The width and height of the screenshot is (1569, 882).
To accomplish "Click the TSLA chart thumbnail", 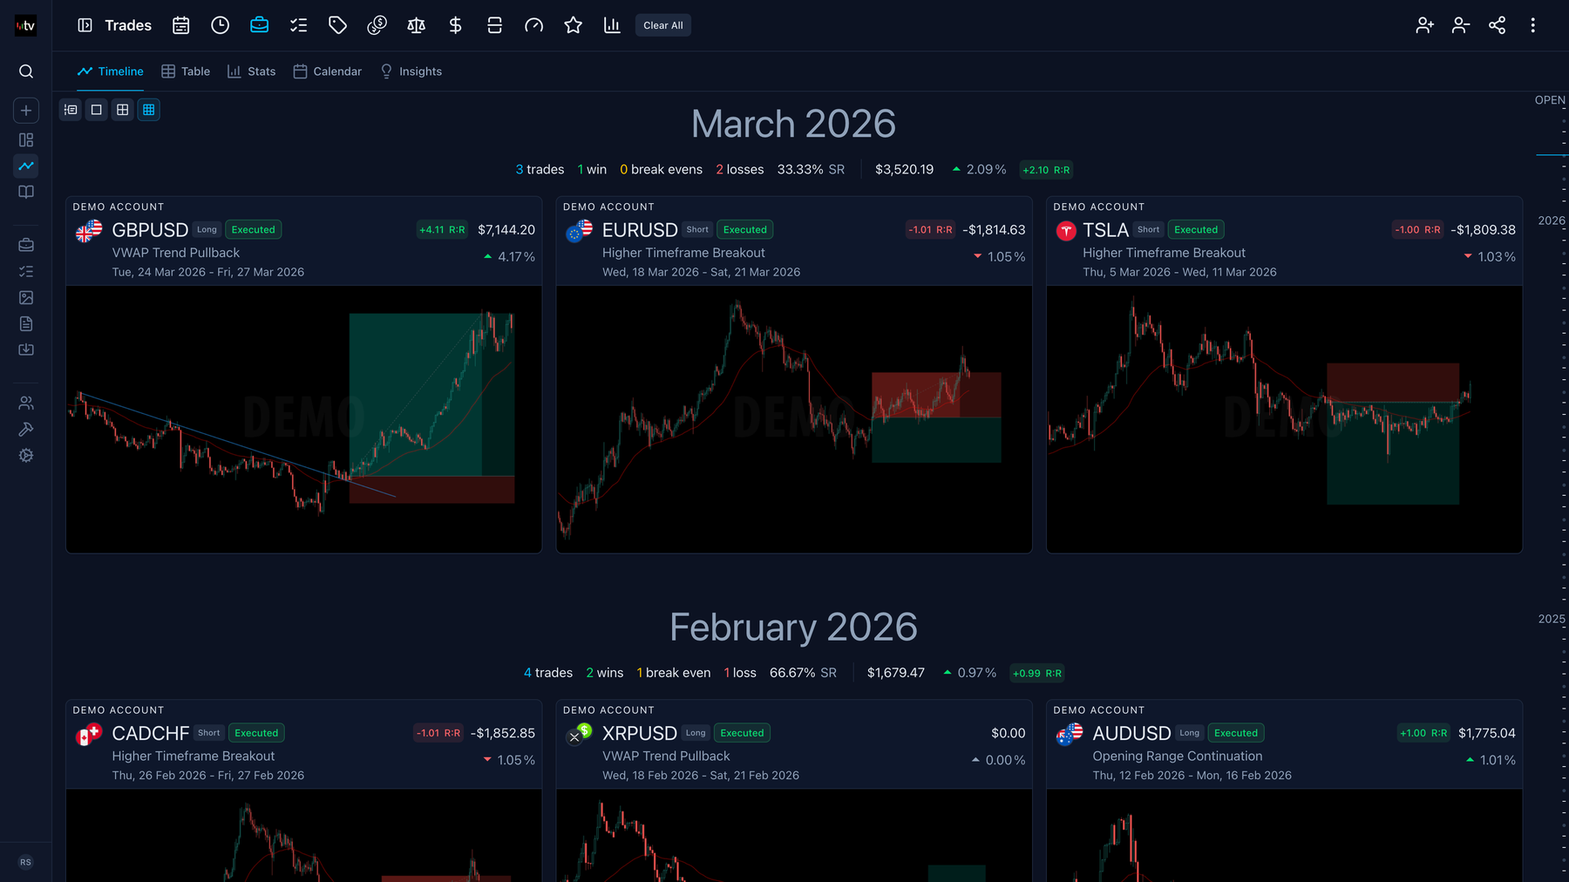I will [x=1284, y=419].
